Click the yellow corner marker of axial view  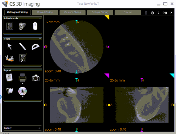coord(107,17)
